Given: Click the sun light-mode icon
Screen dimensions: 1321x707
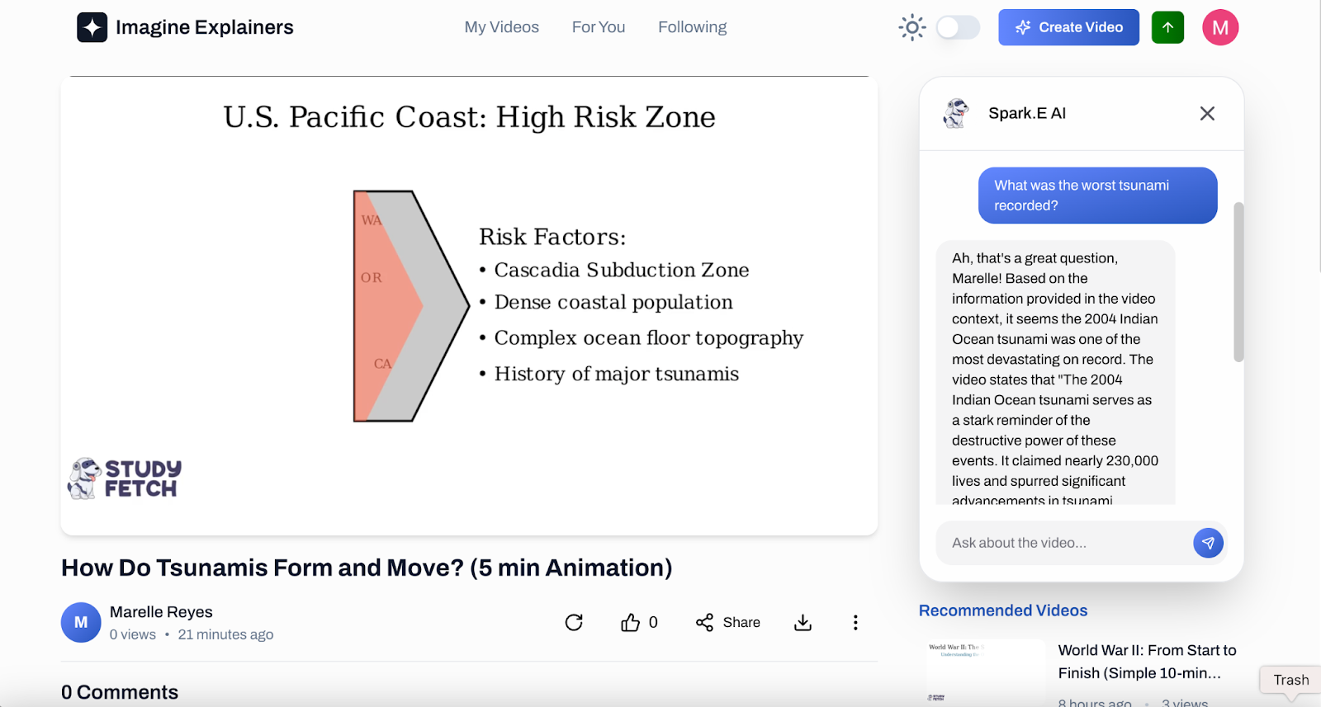Looking at the screenshot, I should pyautogui.click(x=912, y=27).
